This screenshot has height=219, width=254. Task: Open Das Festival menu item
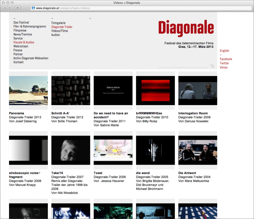tap(21, 23)
